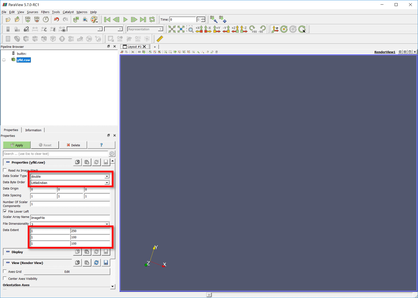Rotate view 90 degrees counterclockwise
The width and height of the screenshot is (418, 298).
click(262, 29)
